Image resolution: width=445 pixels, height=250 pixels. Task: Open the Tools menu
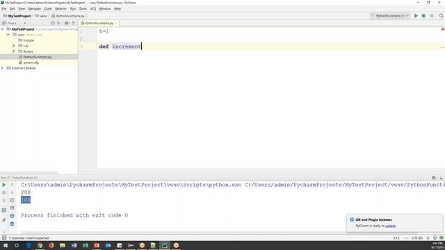pyautogui.click(x=83, y=9)
